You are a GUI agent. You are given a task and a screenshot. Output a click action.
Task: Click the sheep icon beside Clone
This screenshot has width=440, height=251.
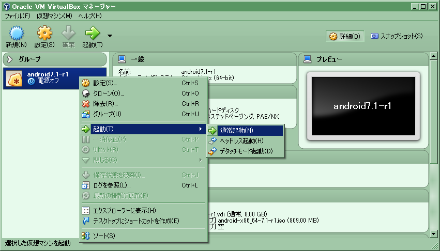86,93
